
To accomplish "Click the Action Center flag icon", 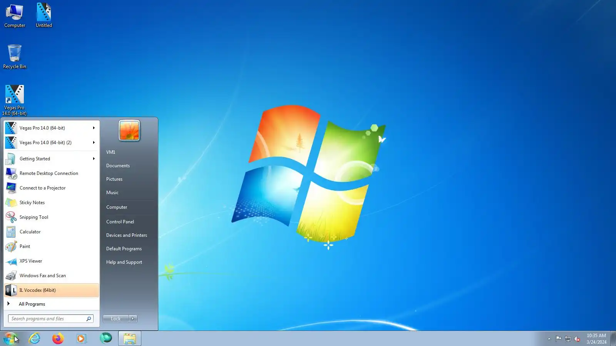I will pos(558,339).
